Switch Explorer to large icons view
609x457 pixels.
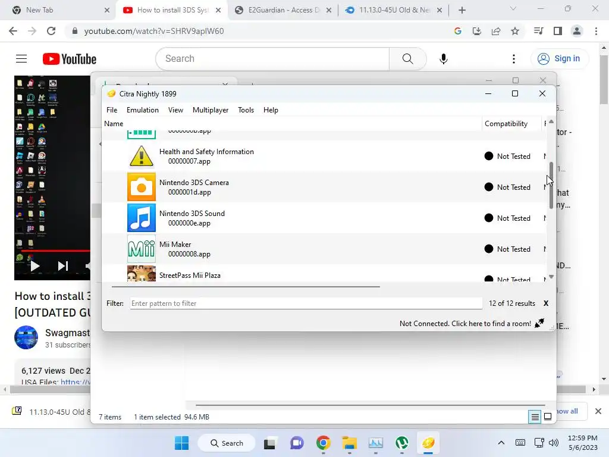[x=548, y=417]
